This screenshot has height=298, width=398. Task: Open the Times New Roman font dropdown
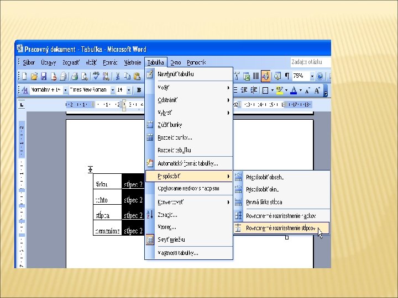(x=113, y=90)
